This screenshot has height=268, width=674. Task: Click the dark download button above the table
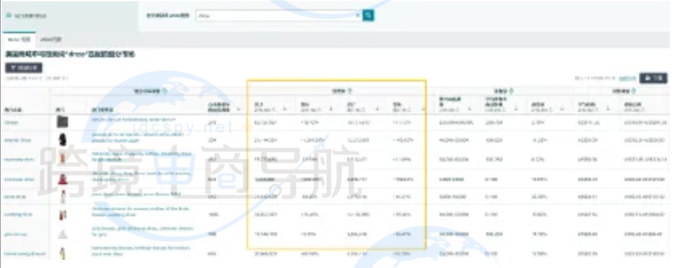point(654,78)
